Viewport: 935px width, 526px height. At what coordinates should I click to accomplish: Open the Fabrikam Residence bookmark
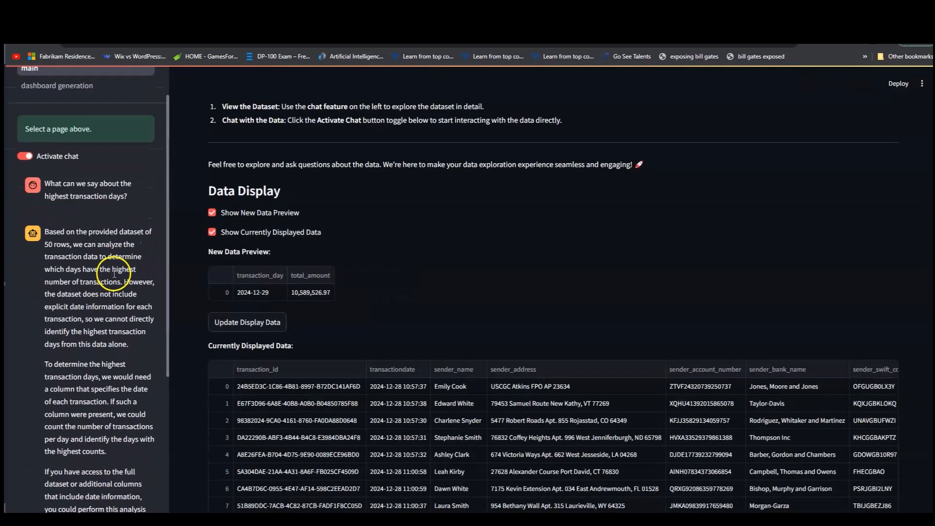pyautogui.click(x=61, y=56)
